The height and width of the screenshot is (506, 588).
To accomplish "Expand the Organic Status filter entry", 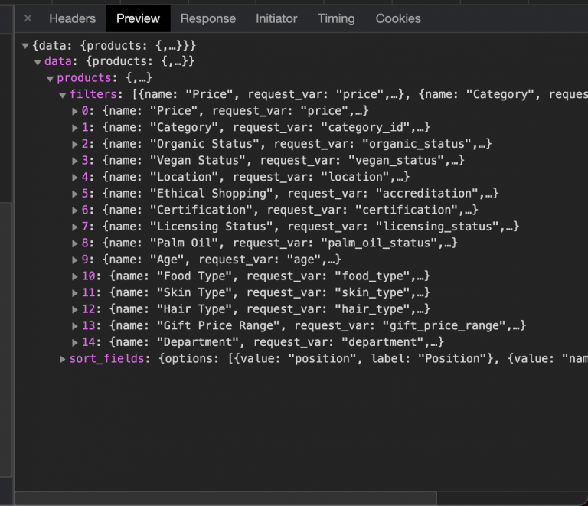I will click(x=75, y=144).
